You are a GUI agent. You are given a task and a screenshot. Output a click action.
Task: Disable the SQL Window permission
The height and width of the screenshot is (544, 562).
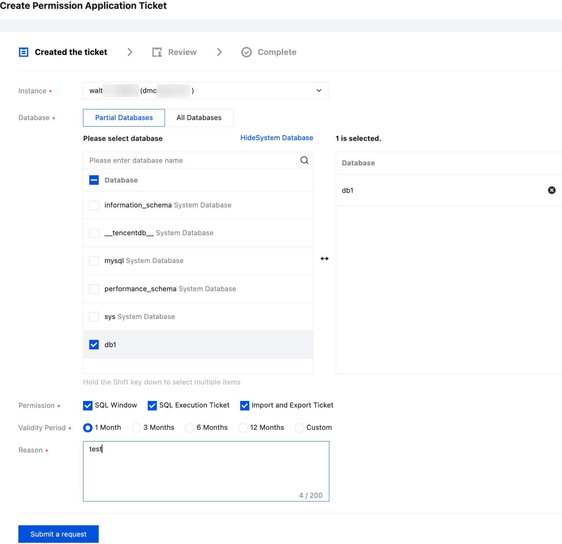tap(88, 405)
